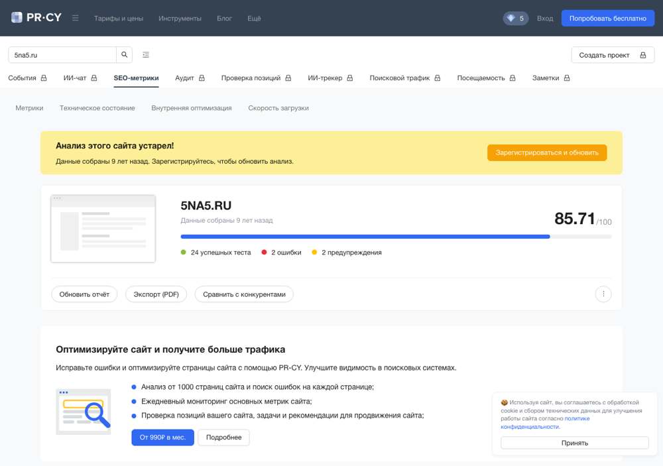
Task: Click 2 предупреждения yellow indicator
Action: click(x=346, y=253)
